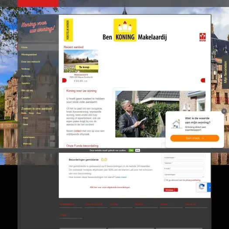Open Door ons verkocht menu item
Viewport: 229px width, 229px height.
pos(31,62)
